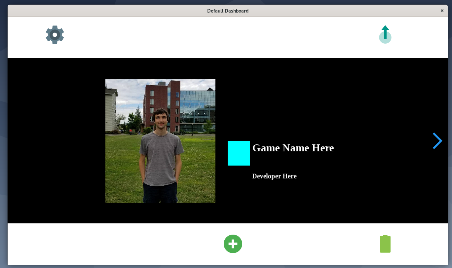Click the teal upload arrow icon
The image size is (452, 268).
(x=385, y=32)
